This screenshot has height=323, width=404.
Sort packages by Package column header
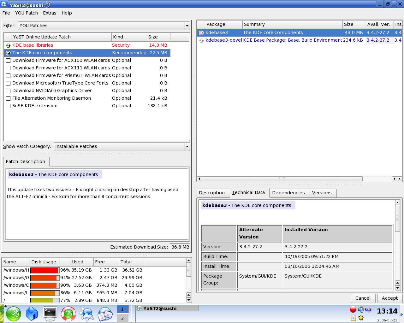(223, 24)
